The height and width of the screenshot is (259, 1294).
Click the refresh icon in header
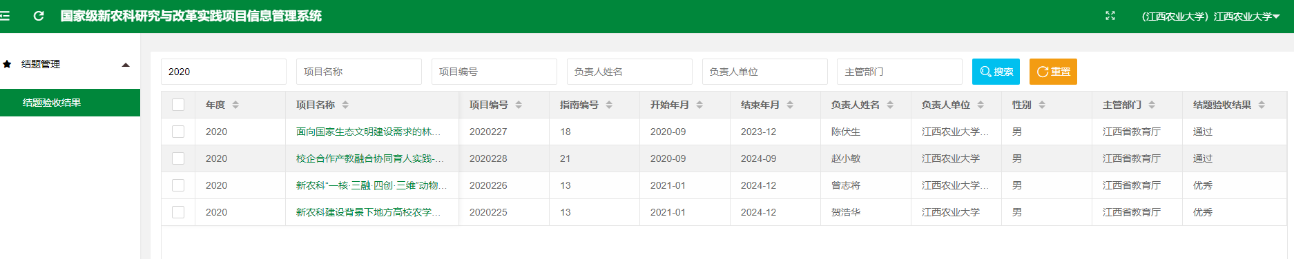(x=39, y=16)
